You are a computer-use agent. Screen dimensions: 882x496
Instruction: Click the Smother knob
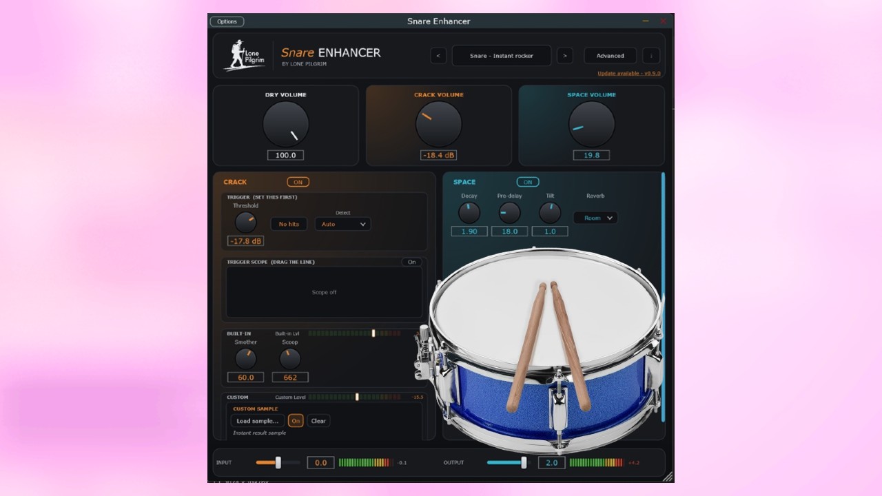246,358
